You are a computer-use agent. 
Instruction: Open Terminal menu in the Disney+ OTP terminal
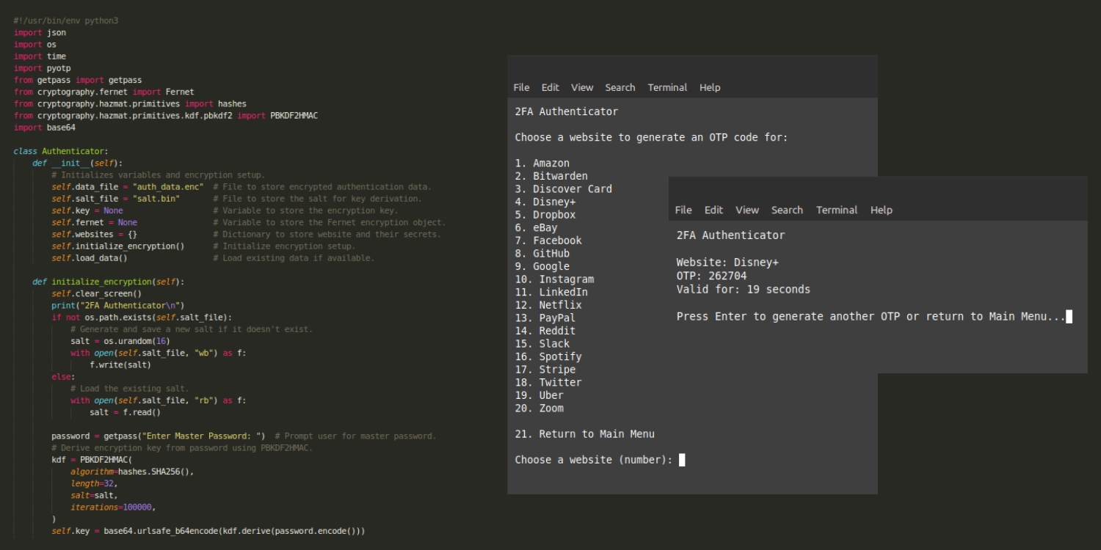click(x=837, y=210)
